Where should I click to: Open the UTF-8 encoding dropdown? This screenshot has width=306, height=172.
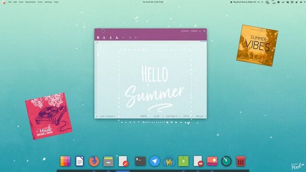[x=188, y=116]
